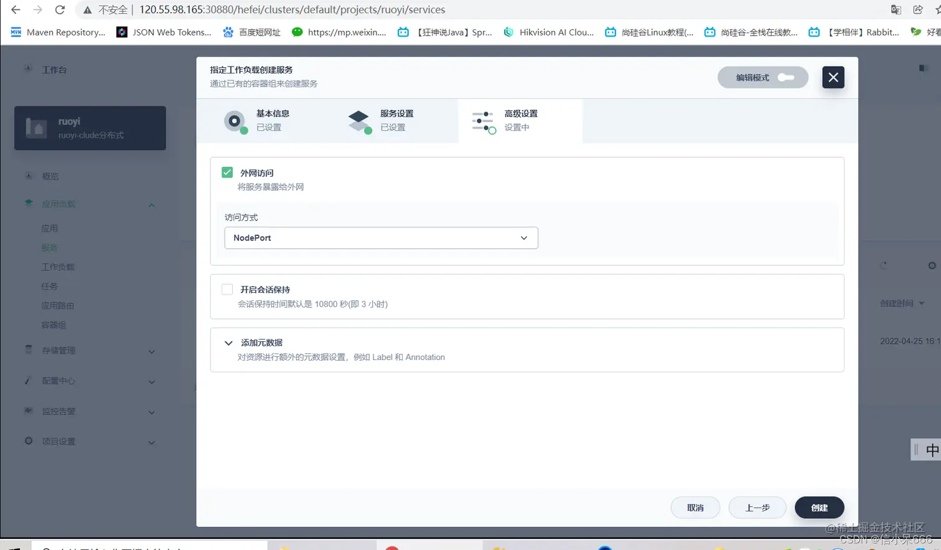
Task: Click the 监控告警 icon
Action: [29, 410]
